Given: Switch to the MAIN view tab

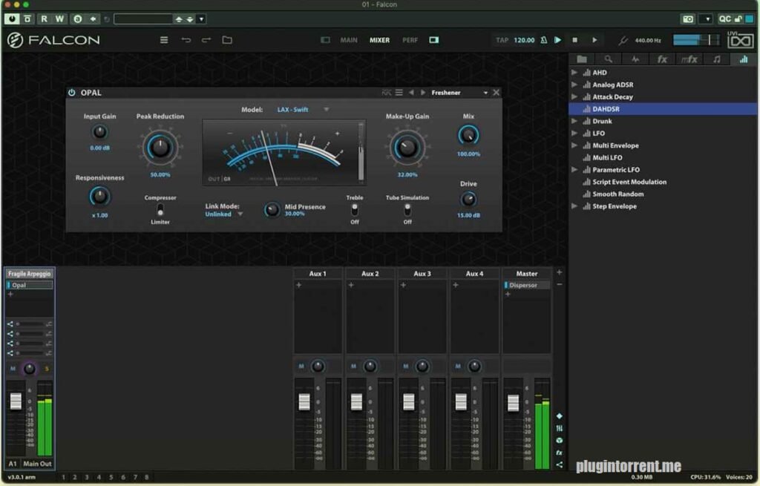Looking at the screenshot, I should pyautogui.click(x=349, y=40).
